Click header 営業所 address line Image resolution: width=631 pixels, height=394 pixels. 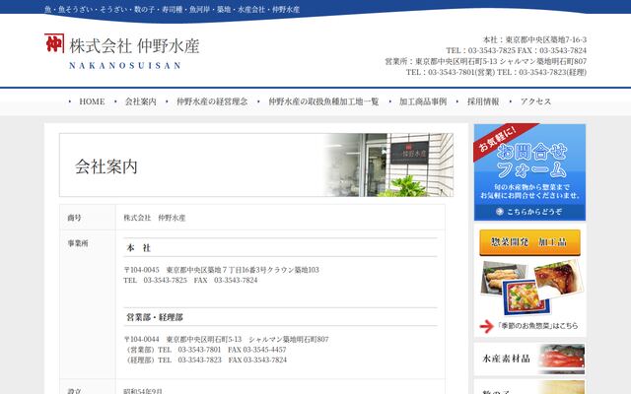[x=486, y=61]
